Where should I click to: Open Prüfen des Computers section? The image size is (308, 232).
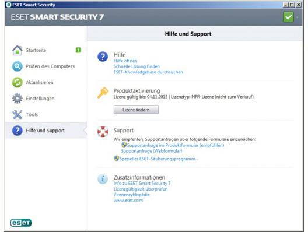tap(46, 66)
